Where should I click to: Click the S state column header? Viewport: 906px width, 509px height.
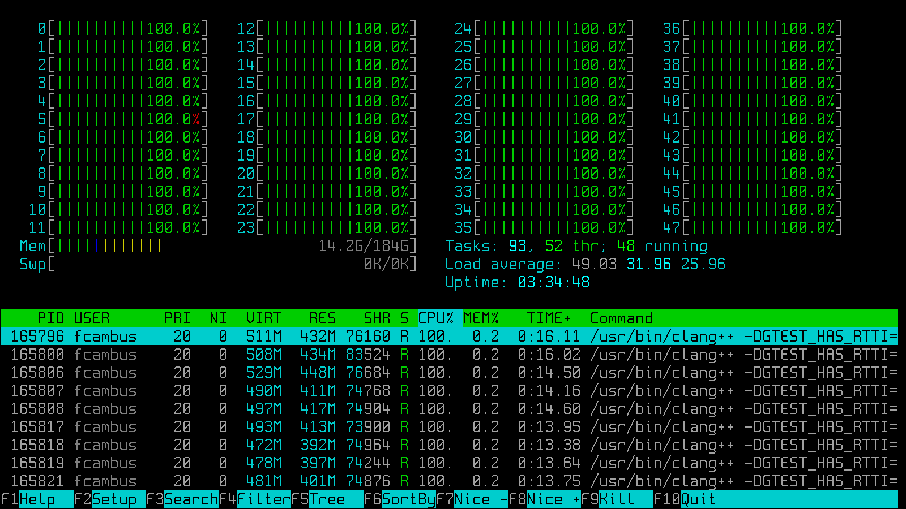pyautogui.click(x=404, y=318)
